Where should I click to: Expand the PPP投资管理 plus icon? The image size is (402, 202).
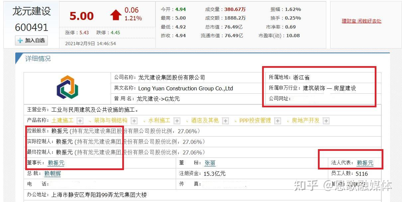click(278, 121)
